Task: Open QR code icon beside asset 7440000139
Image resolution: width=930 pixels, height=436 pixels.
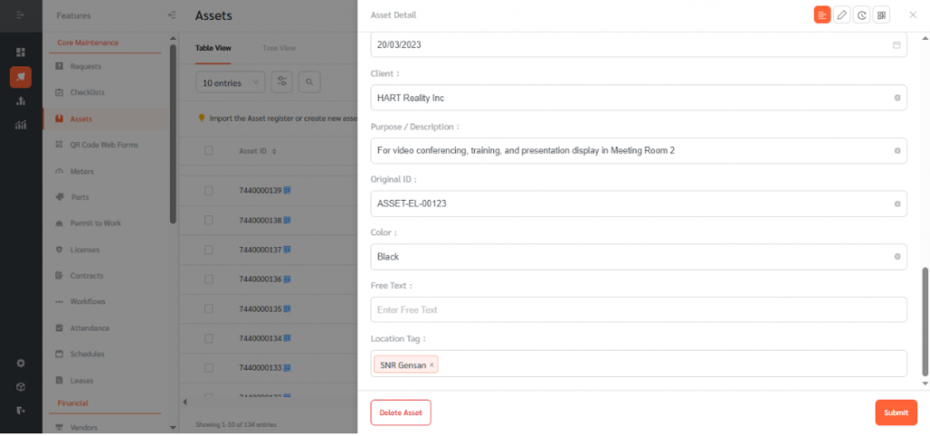Action: 287,190
